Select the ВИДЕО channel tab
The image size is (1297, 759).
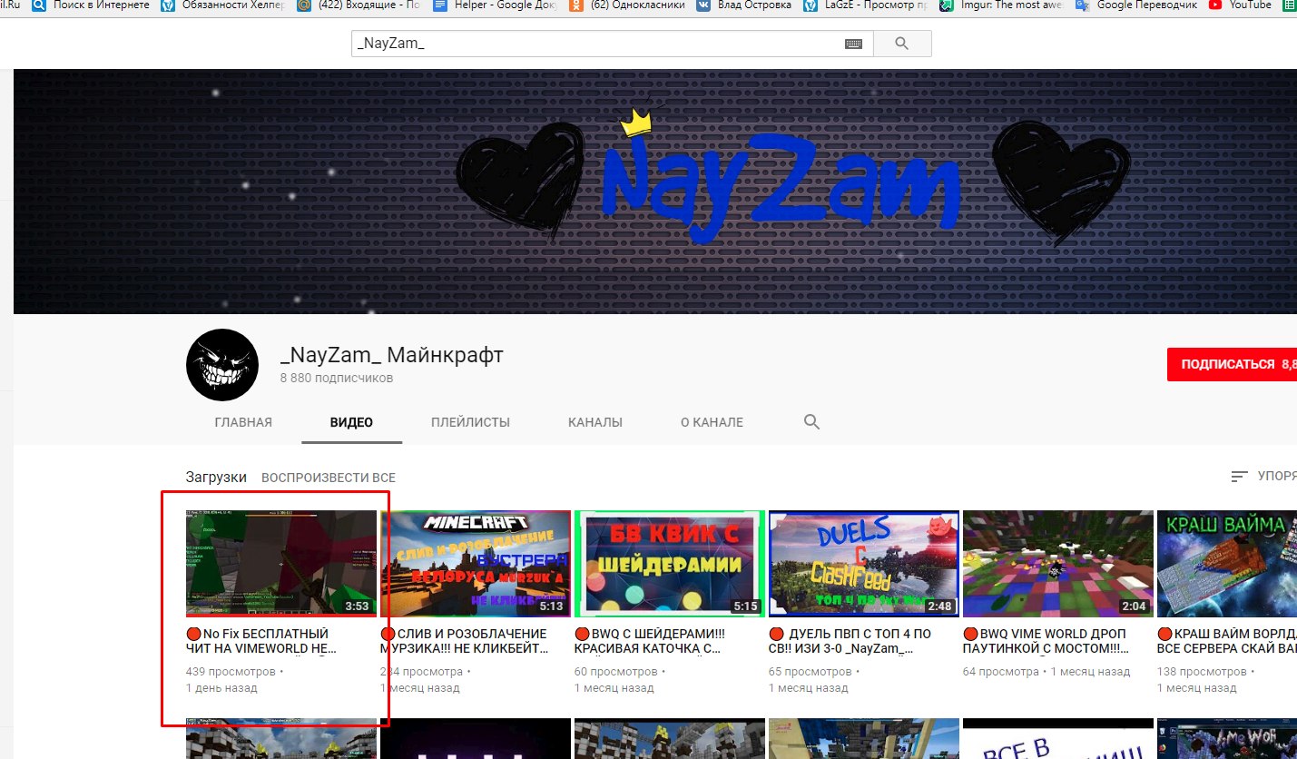351,422
